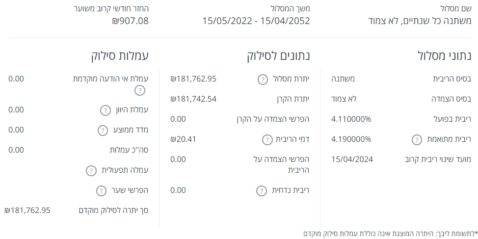478x239 pixels.
Task: Click question mark beside ריבית נדחית
Action: (x=261, y=190)
